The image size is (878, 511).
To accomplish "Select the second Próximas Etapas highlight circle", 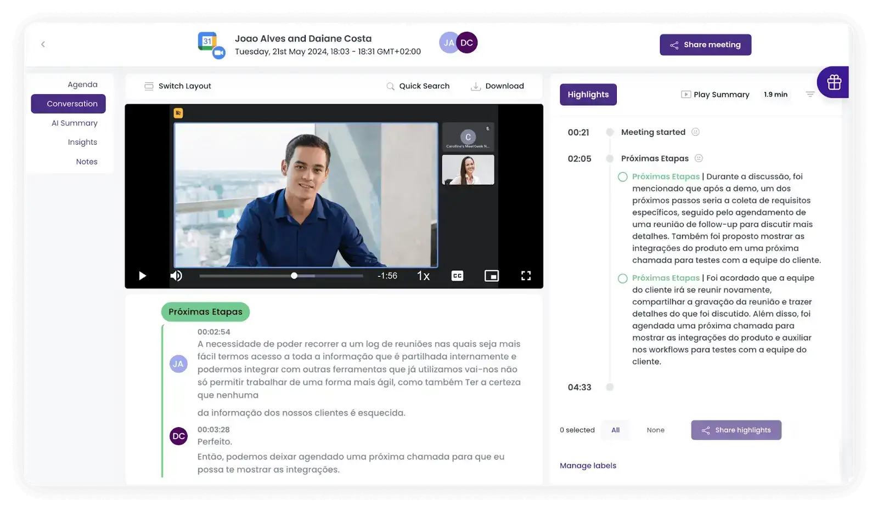I will click(623, 279).
